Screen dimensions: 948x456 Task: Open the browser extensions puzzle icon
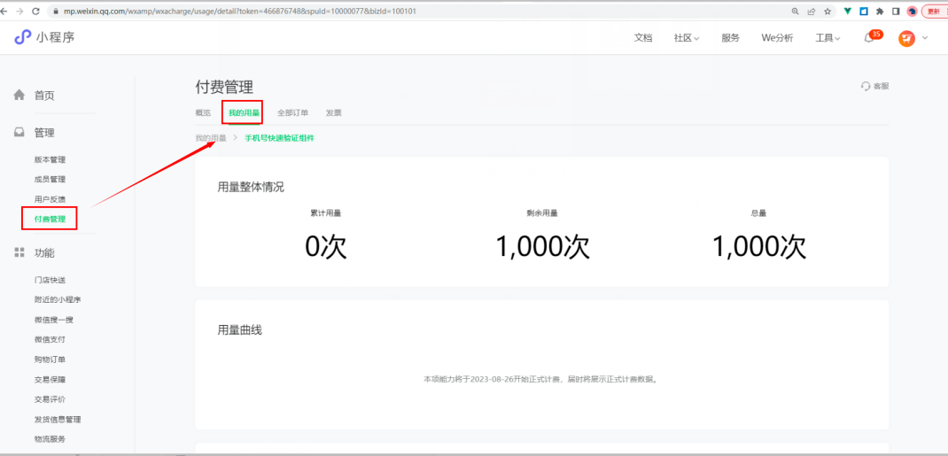[x=879, y=12]
